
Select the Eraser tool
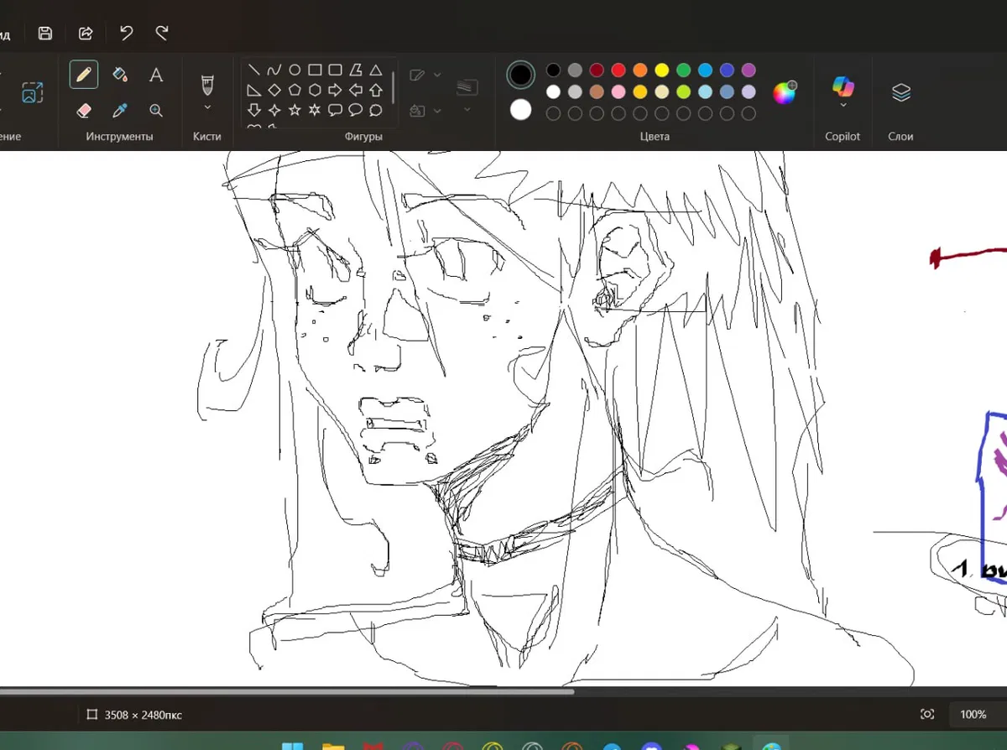tap(83, 110)
